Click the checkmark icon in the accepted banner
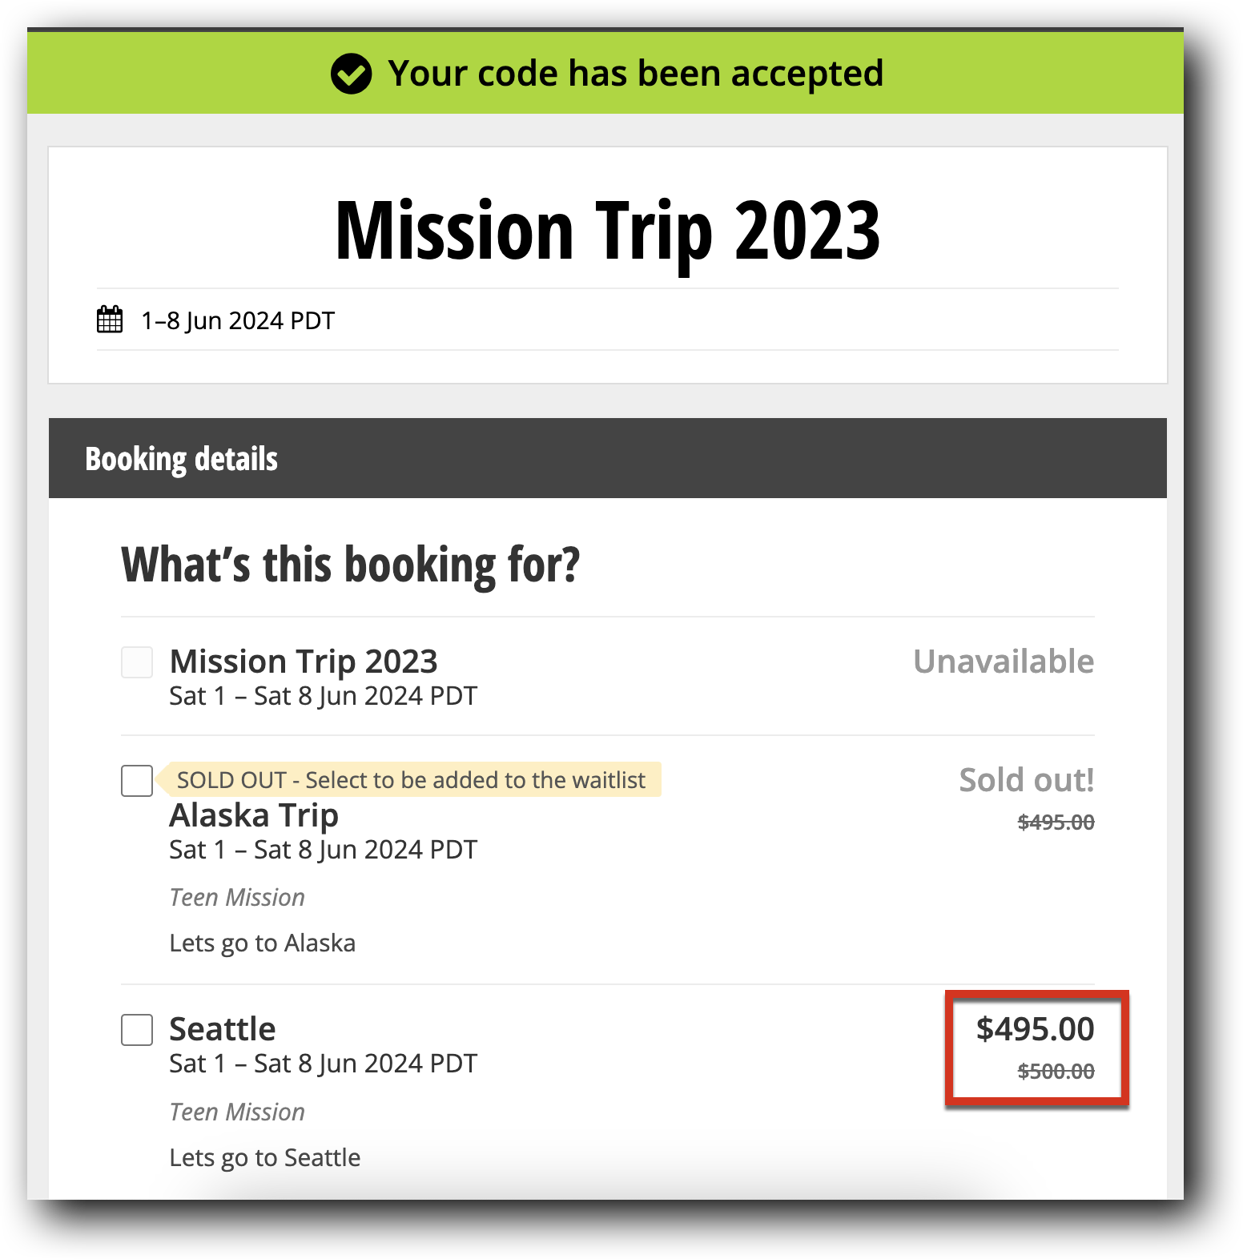Image resolution: width=1243 pixels, height=1259 pixels. coord(351,74)
